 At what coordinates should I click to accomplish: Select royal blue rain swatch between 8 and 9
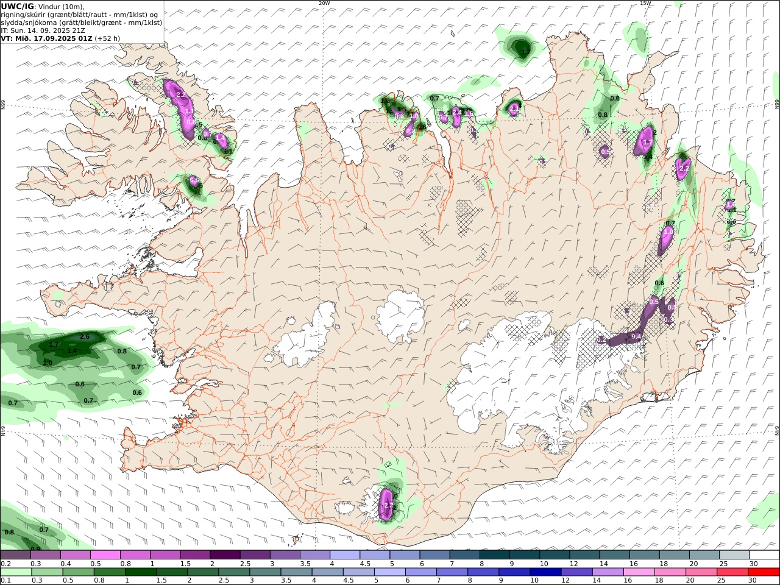[483, 572]
